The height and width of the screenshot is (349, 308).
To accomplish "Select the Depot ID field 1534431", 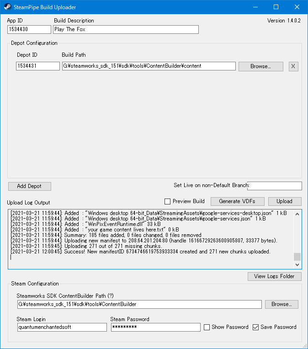I will point(38,66).
